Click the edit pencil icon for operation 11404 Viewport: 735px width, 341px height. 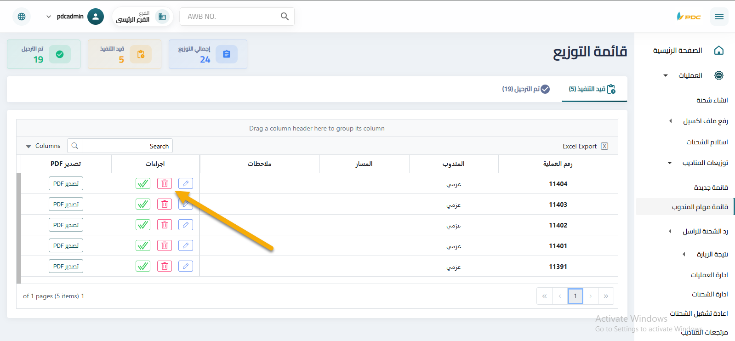click(x=186, y=183)
